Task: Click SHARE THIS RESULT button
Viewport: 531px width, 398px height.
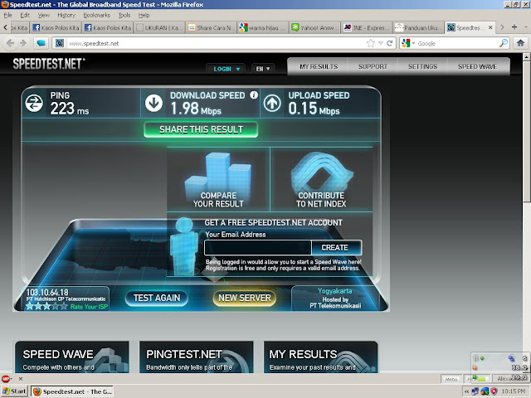Action: 201,129
